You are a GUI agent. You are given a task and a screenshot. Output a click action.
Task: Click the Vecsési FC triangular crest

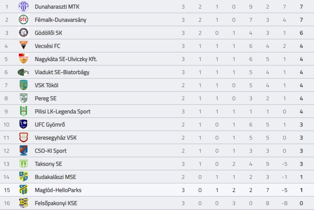click(x=23, y=45)
